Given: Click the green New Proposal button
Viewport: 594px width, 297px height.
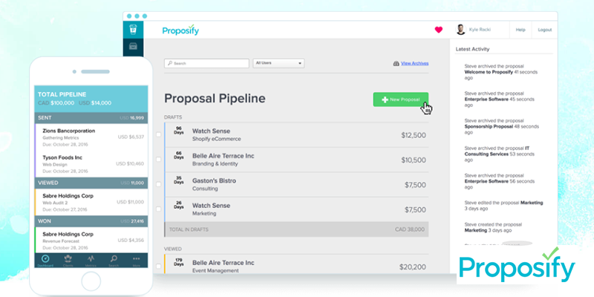Looking at the screenshot, I should (400, 99).
